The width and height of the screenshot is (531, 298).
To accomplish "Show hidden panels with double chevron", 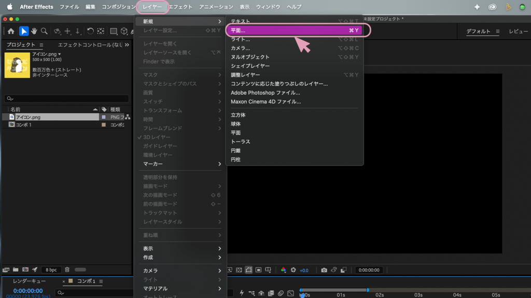I will tap(127, 44).
